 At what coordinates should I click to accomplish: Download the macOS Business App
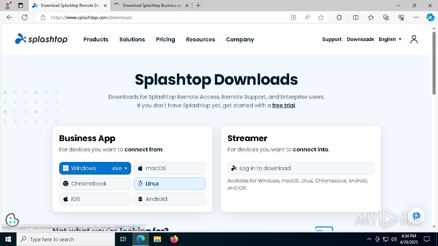pyautogui.click(x=170, y=168)
